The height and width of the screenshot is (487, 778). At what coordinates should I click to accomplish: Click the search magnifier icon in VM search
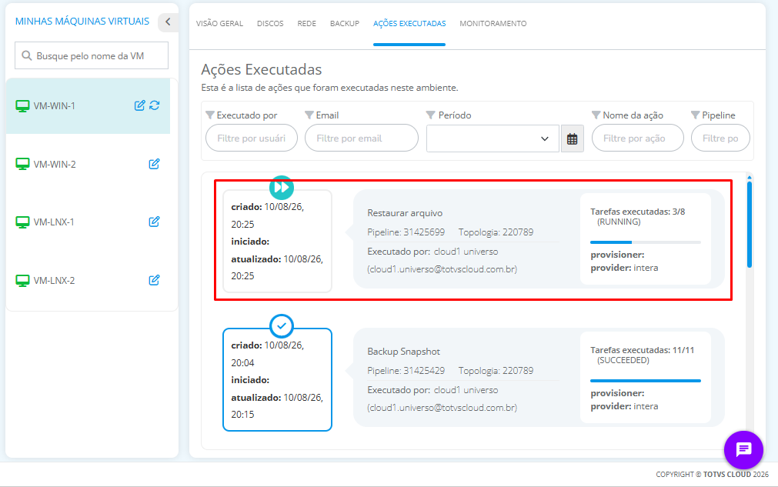pyautogui.click(x=27, y=55)
